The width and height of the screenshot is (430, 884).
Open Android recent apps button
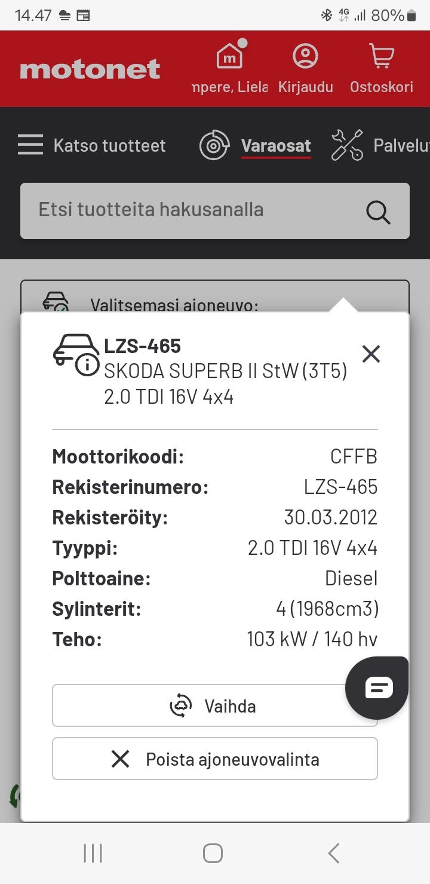pos(93,854)
